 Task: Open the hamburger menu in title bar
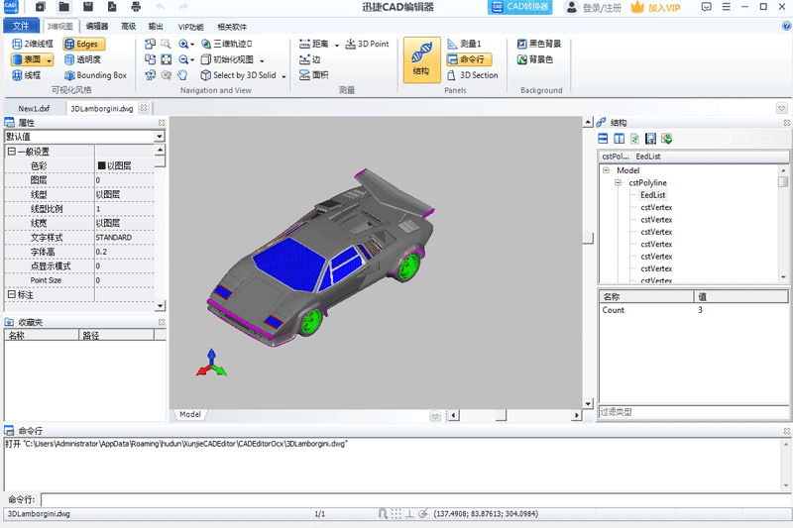pyautogui.click(x=726, y=7)
